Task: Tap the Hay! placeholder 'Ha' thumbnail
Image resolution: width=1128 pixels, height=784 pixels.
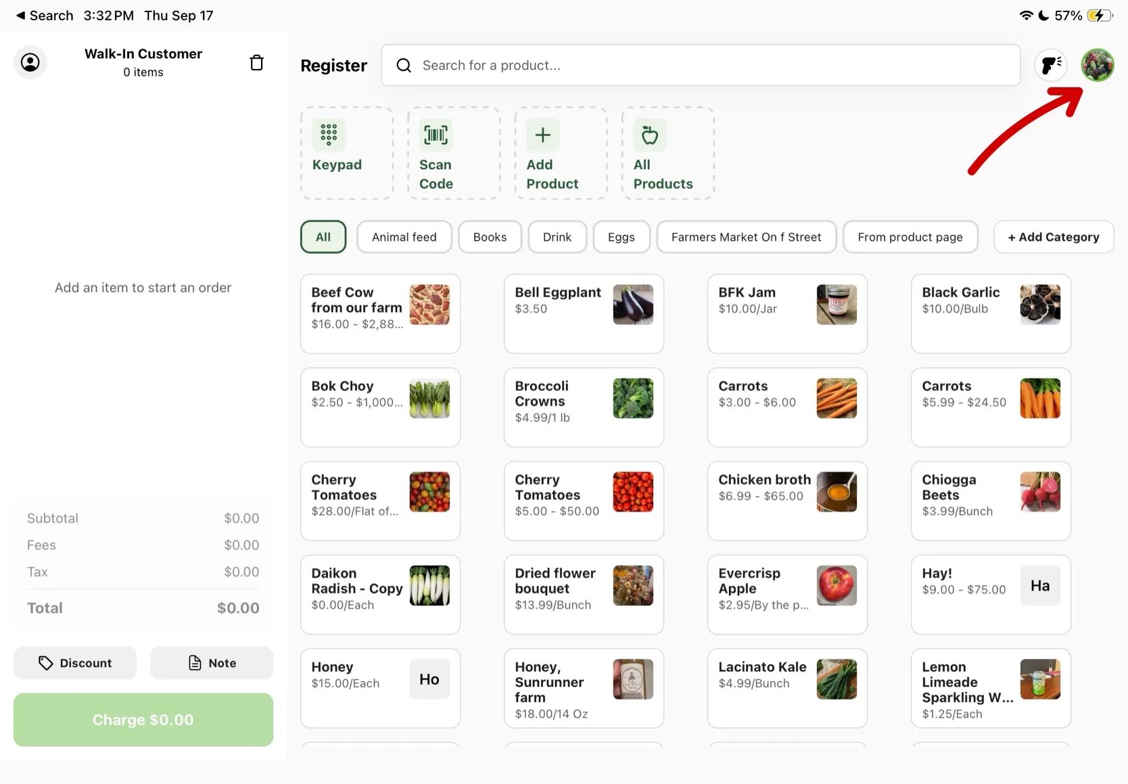Action: coord(1040,585)
